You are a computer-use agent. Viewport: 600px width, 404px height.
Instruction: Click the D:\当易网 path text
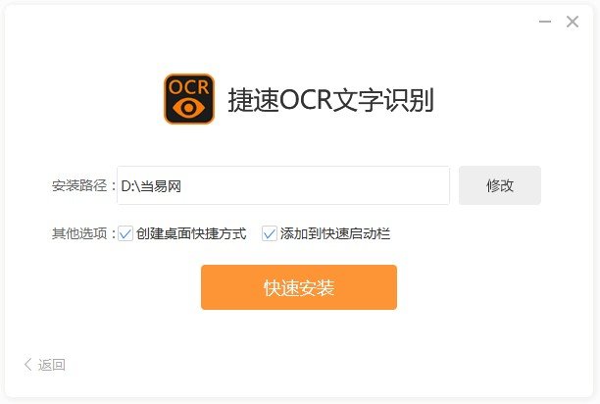[151, 186]
